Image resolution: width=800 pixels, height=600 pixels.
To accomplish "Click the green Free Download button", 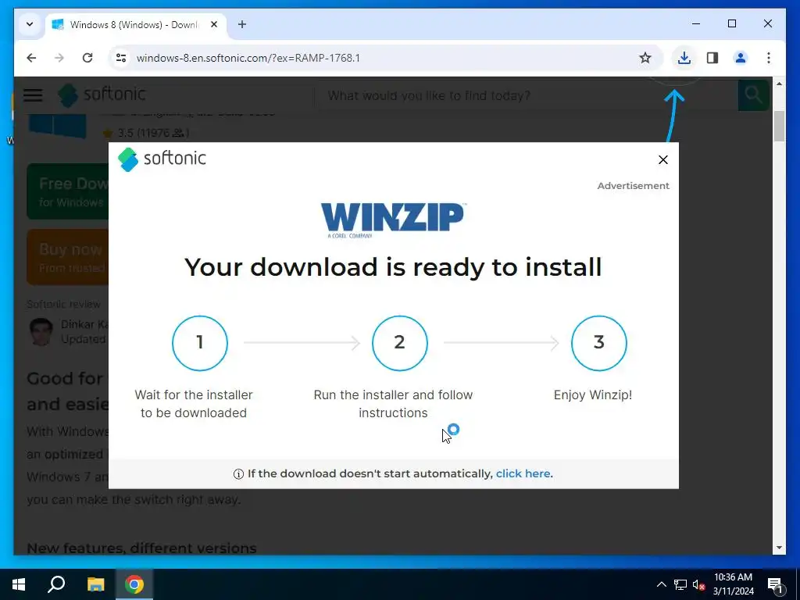I will (x=67, y=191).
